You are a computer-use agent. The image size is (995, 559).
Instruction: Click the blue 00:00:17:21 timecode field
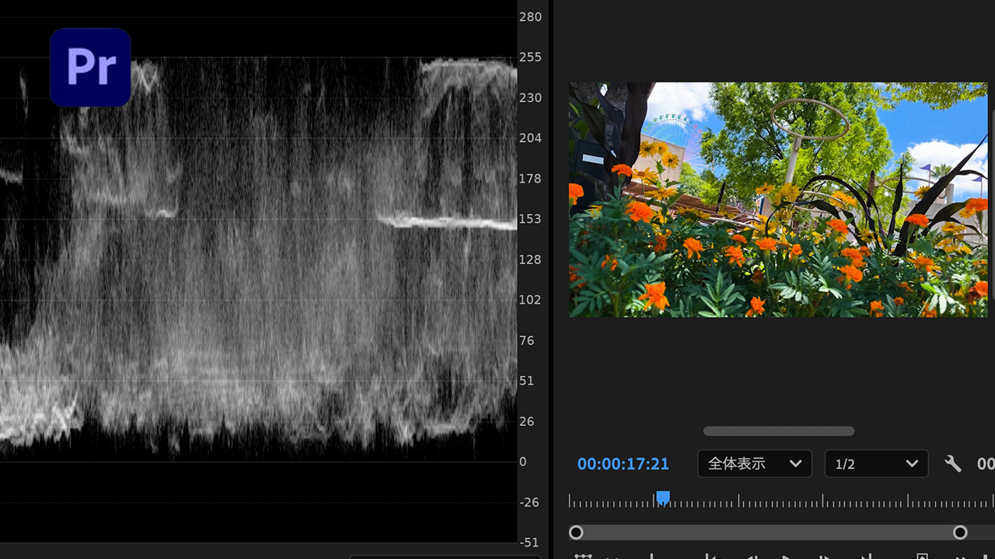pyautogui.click(x=623, y=464)
